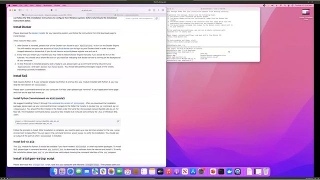The image size is (320, 180).
Task: Expand the Safari sidebar dropdown chevron
Action: click(x=23, y=10)
